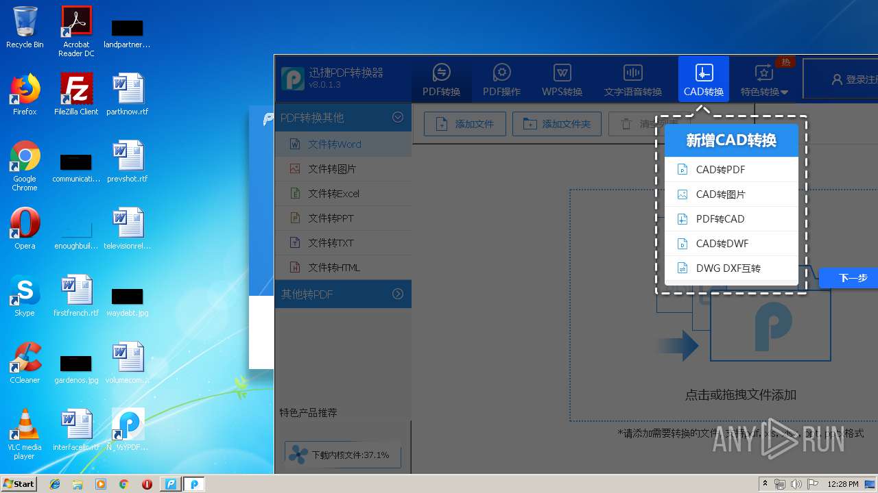Open Skype desktop shortcut
The height and width of the screenshot is (493, 878).
click(x=25, y=296)
